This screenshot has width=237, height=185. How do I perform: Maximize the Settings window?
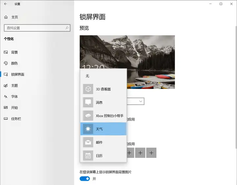221,4
